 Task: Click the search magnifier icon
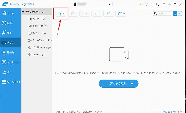tap(155, 13)
